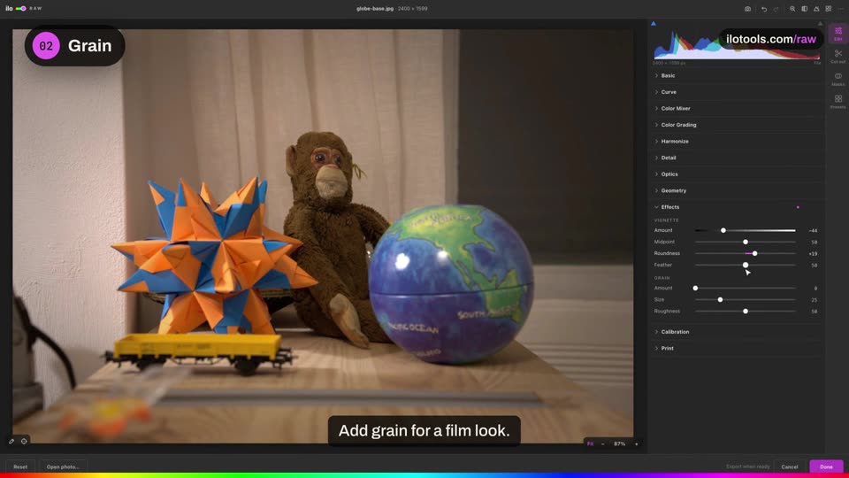Switch to the Edit sidebar tab
The height and width of the screenshot is (478, 849).
click(x=838, y=34)
